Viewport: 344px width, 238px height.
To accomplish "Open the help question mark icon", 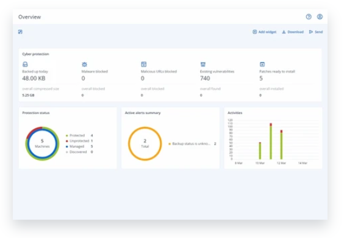I will point(309,16).
